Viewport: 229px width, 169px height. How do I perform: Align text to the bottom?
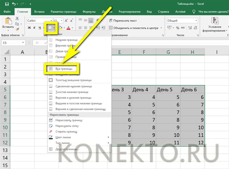coord(91,21)
